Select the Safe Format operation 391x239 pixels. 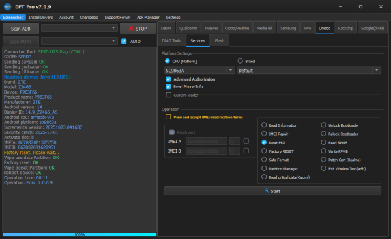coord(264,160)
